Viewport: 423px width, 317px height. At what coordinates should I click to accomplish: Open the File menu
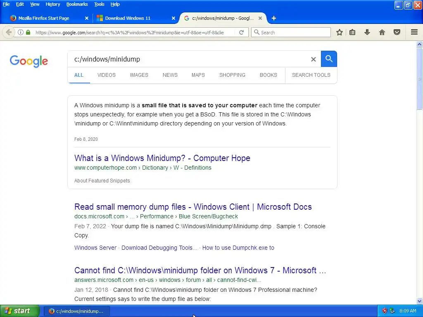point(6,4)
